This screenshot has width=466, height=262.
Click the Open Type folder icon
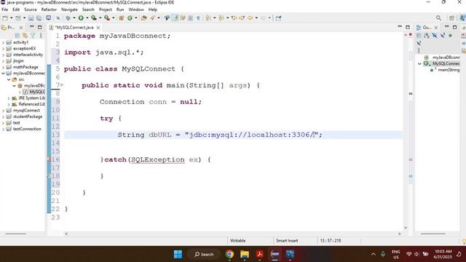[144, 18]
